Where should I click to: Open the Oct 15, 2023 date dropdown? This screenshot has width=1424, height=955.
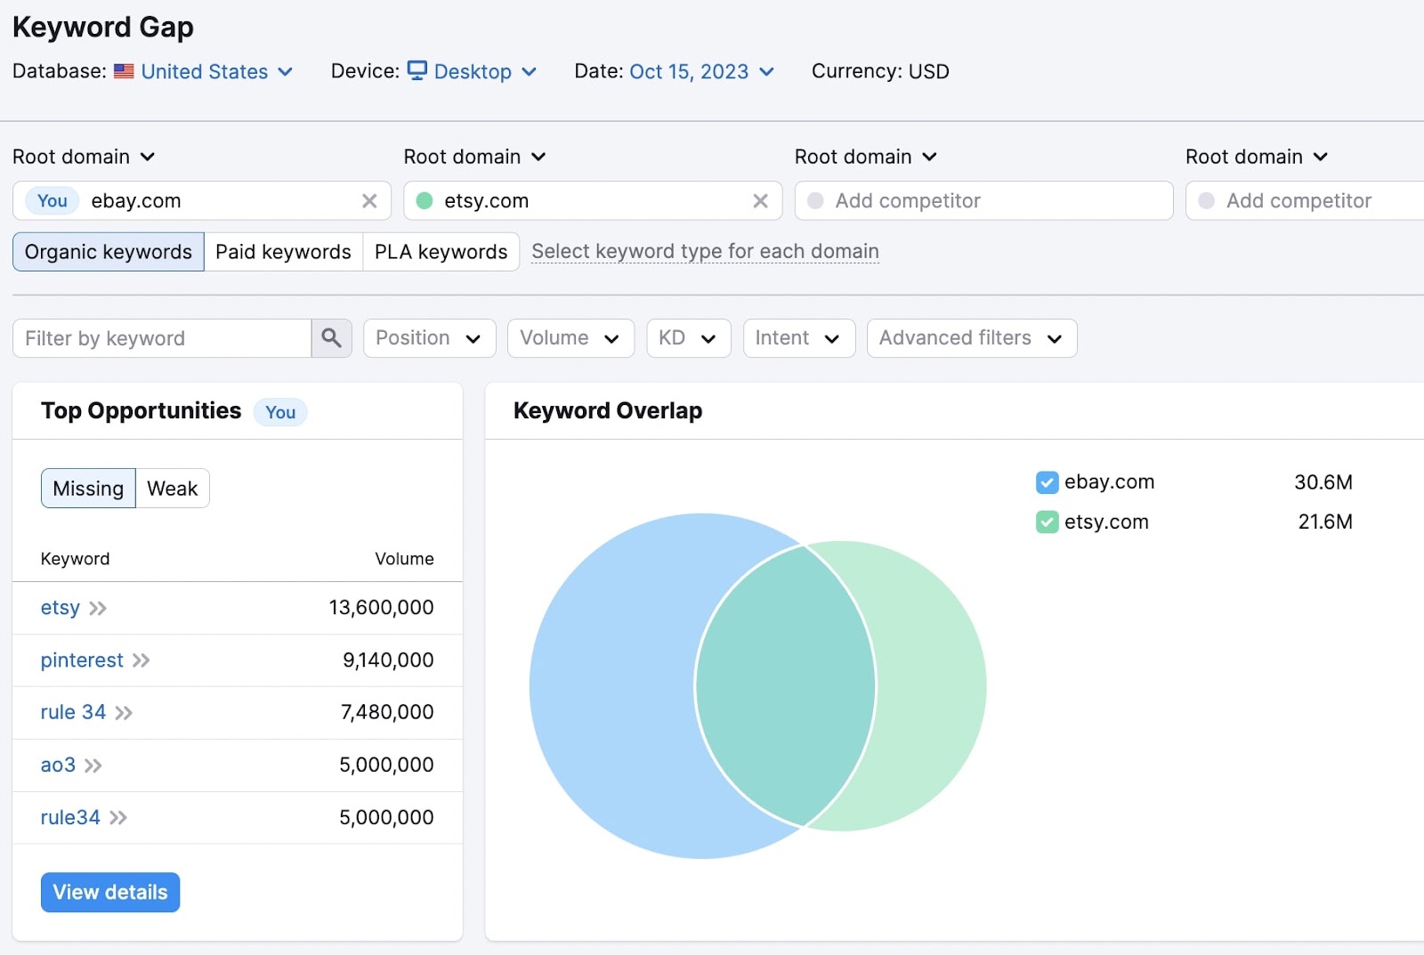pos(701,71)
